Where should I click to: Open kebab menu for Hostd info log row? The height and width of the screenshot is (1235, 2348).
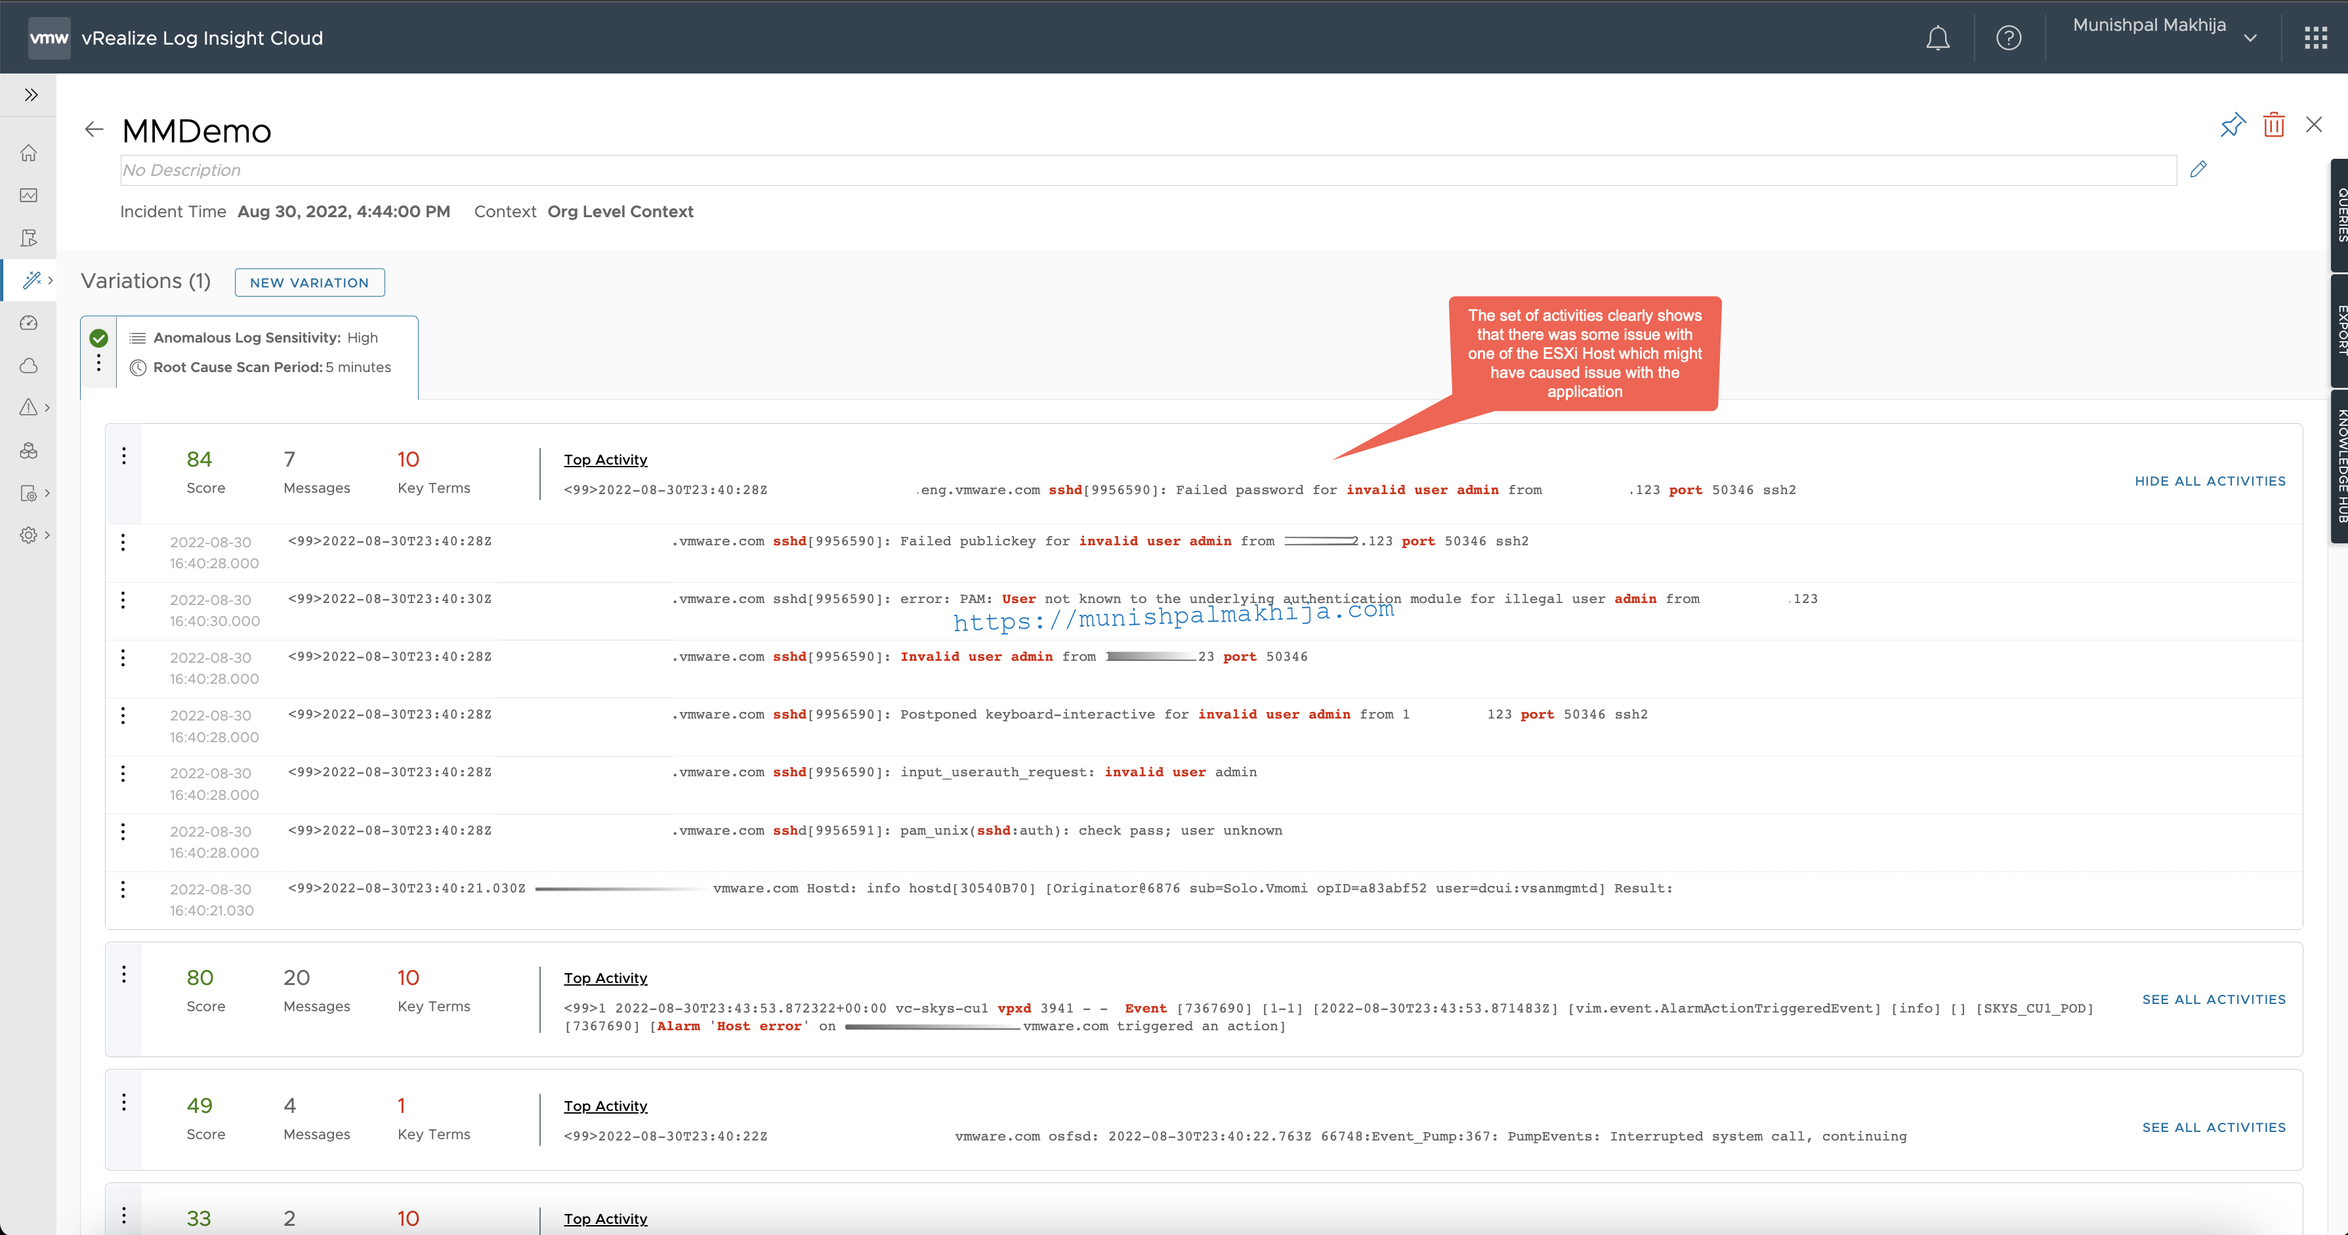point(123,890)
